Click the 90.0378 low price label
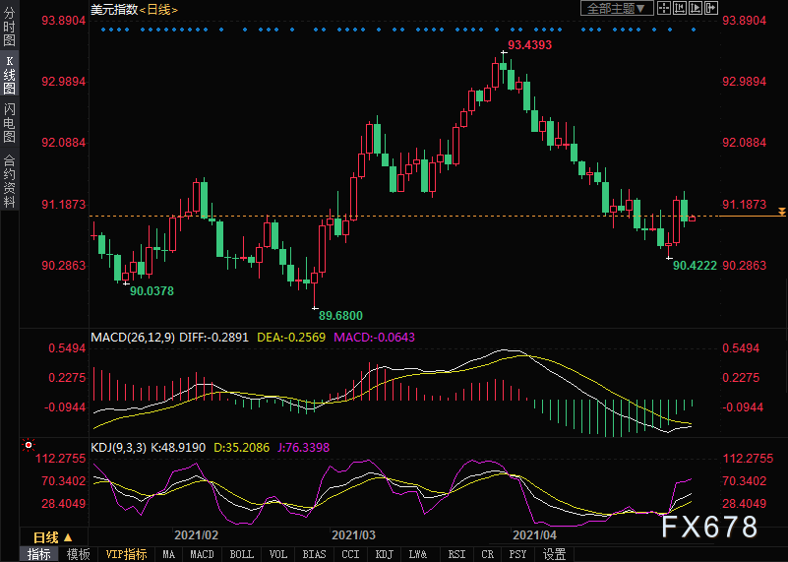Image resolution: width=788 pixels, height=562 pixels. pos(152,291)
